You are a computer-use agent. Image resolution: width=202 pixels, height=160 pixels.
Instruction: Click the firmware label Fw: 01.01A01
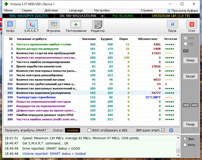[x=123, y=16]
